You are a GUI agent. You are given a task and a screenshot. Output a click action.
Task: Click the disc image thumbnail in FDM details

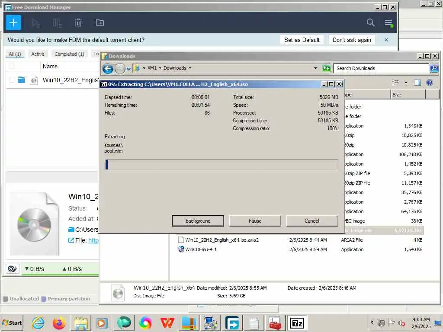pyautogui.click(x=35, y=223)
